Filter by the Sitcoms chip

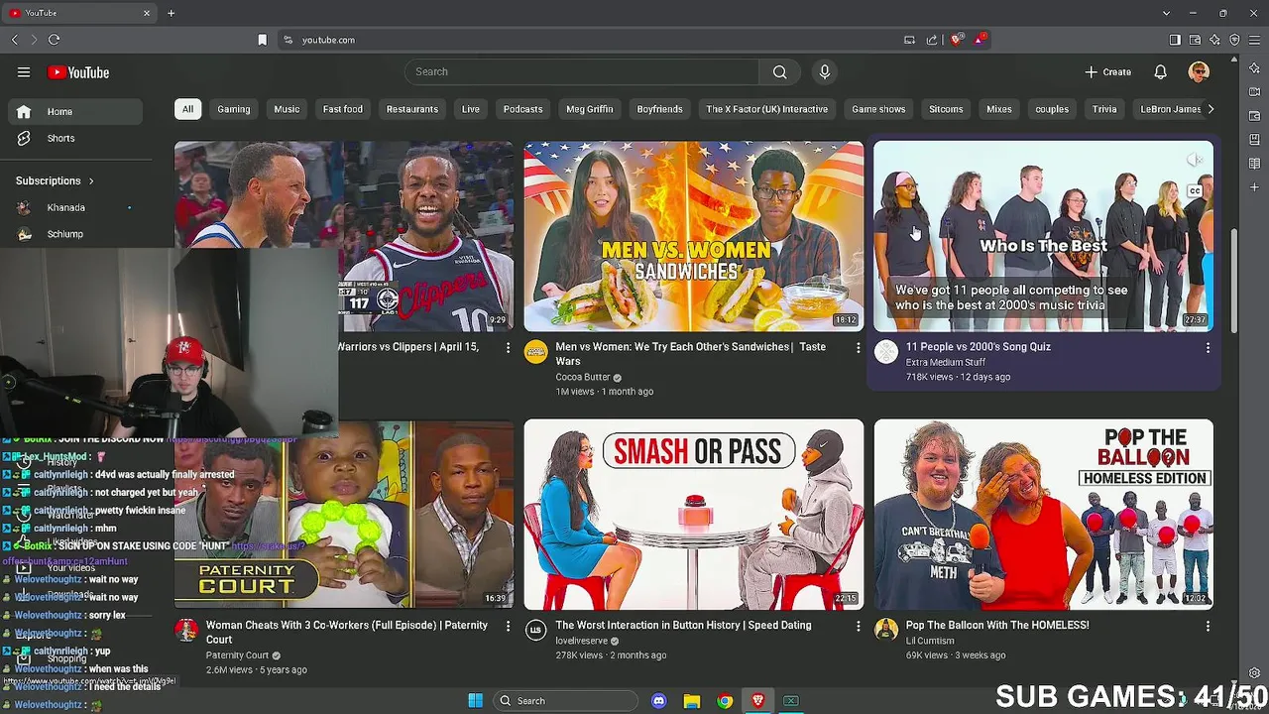(x=946, y=109)
